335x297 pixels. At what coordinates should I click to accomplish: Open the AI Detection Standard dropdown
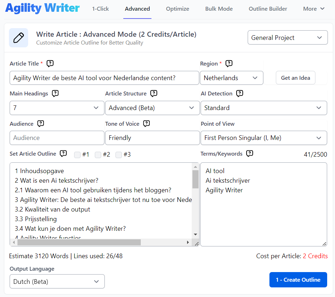pyautogui.click(x=264, y=108)
